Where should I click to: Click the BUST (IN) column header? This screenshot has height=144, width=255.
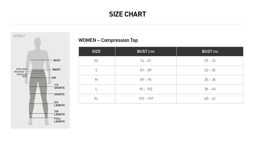pyautogui.click(x=210, y=51)
